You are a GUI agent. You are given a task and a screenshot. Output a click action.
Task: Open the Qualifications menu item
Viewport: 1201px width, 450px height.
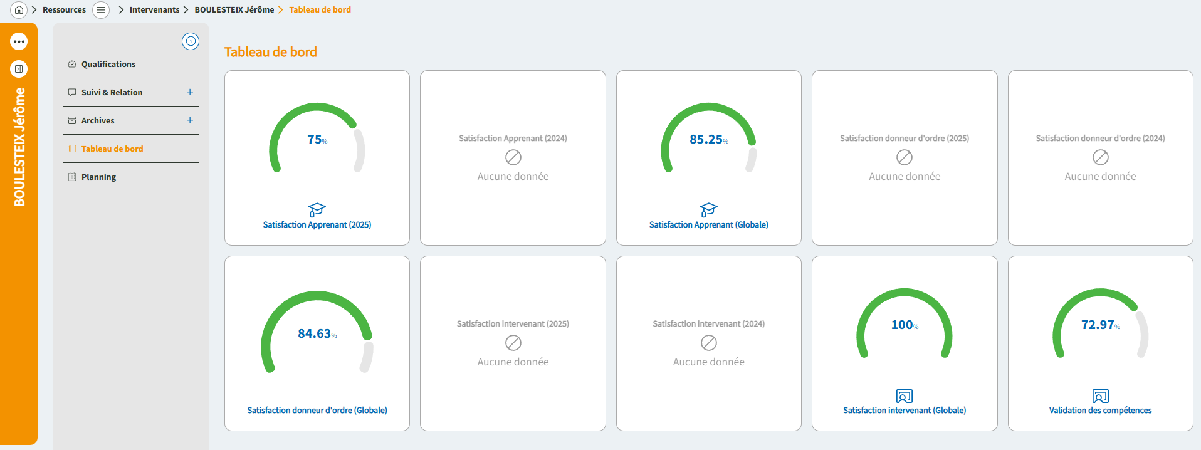108,64
